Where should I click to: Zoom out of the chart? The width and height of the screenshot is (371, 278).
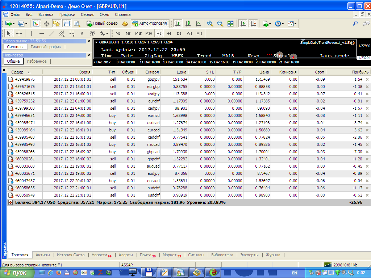(x=220, y=24)
